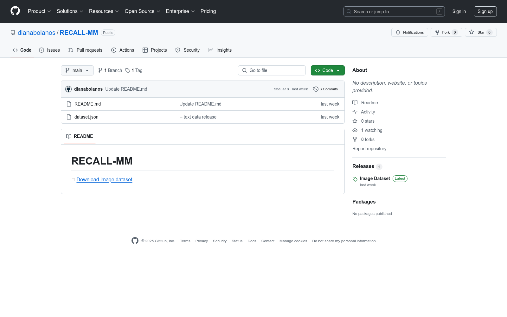Open the Pull requests tab

pyautogui.click(x=85, y=50)
